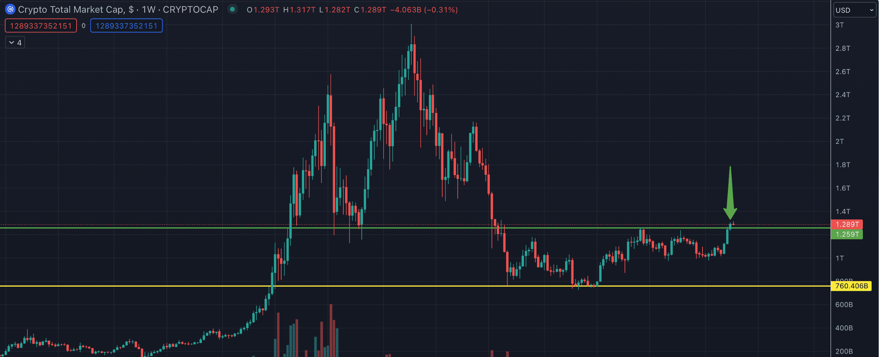Click the Crypto Total Market Cap symbol logo
This screenshot has width=879, height=357.
(10, 9)
